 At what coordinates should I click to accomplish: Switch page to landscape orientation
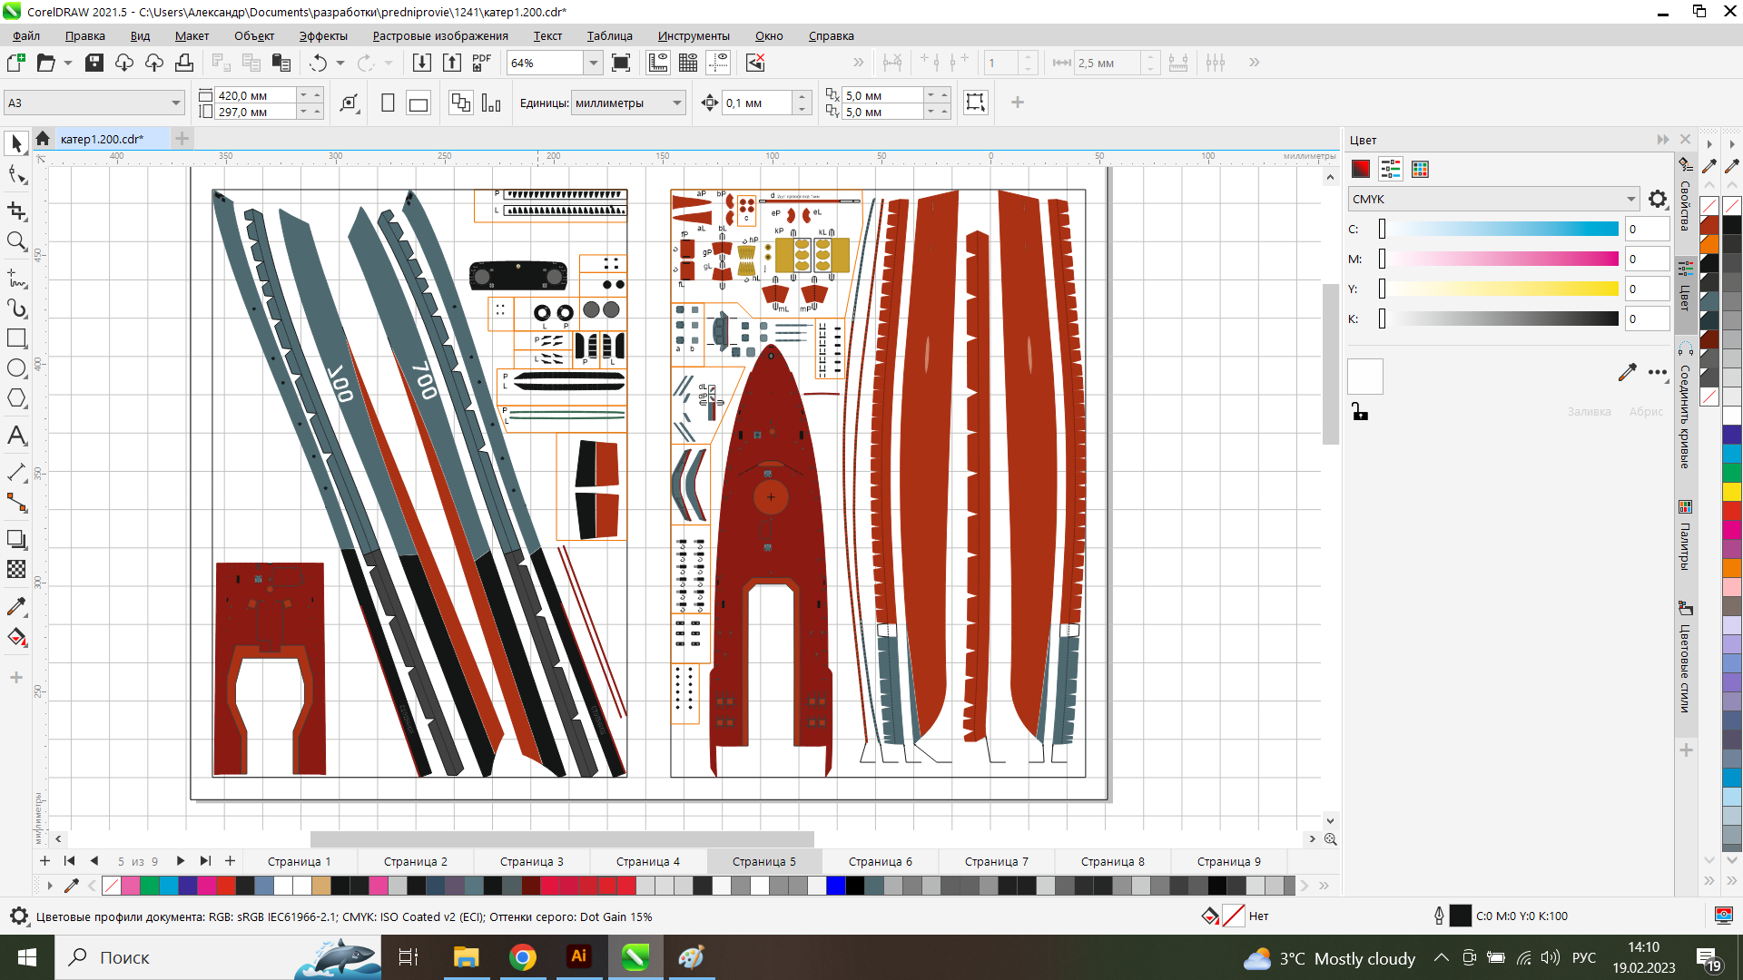419,103
